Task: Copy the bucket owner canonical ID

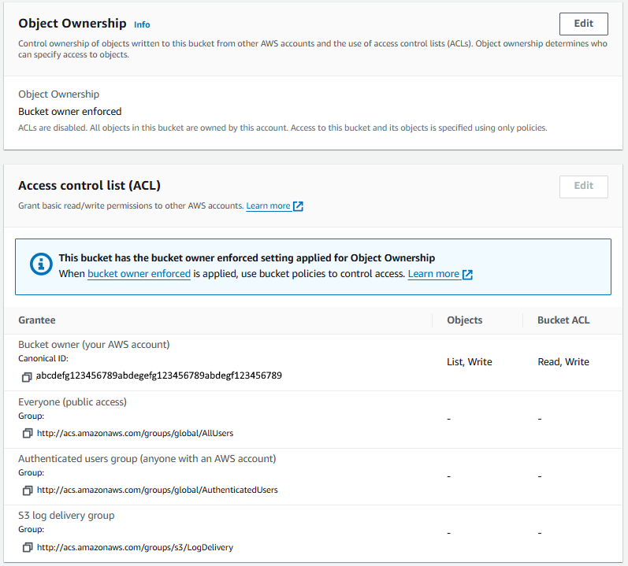Action: point(27,377)
